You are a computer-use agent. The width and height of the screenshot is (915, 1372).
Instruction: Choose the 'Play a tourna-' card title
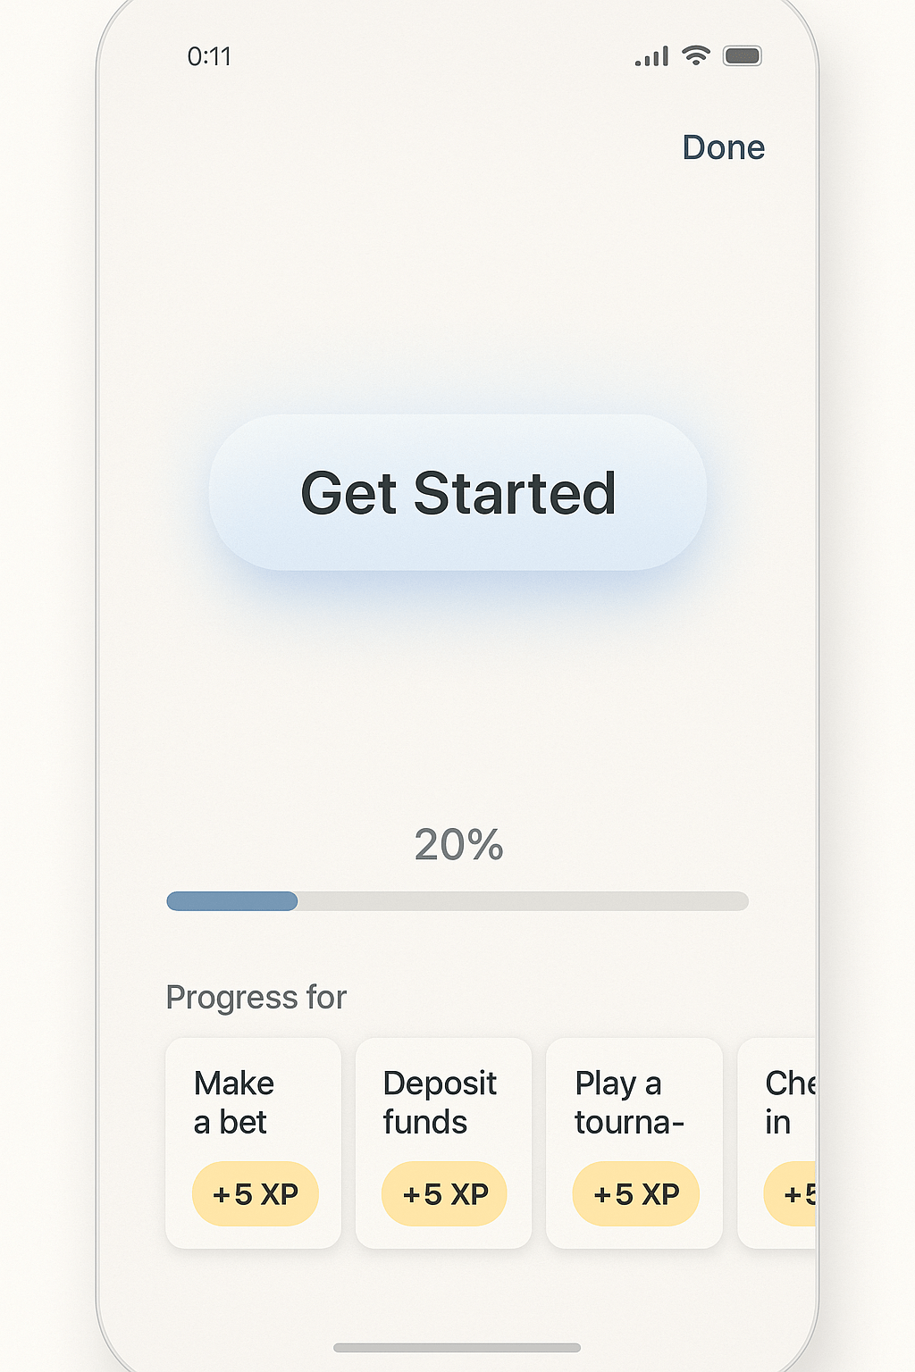[628, 1102]
